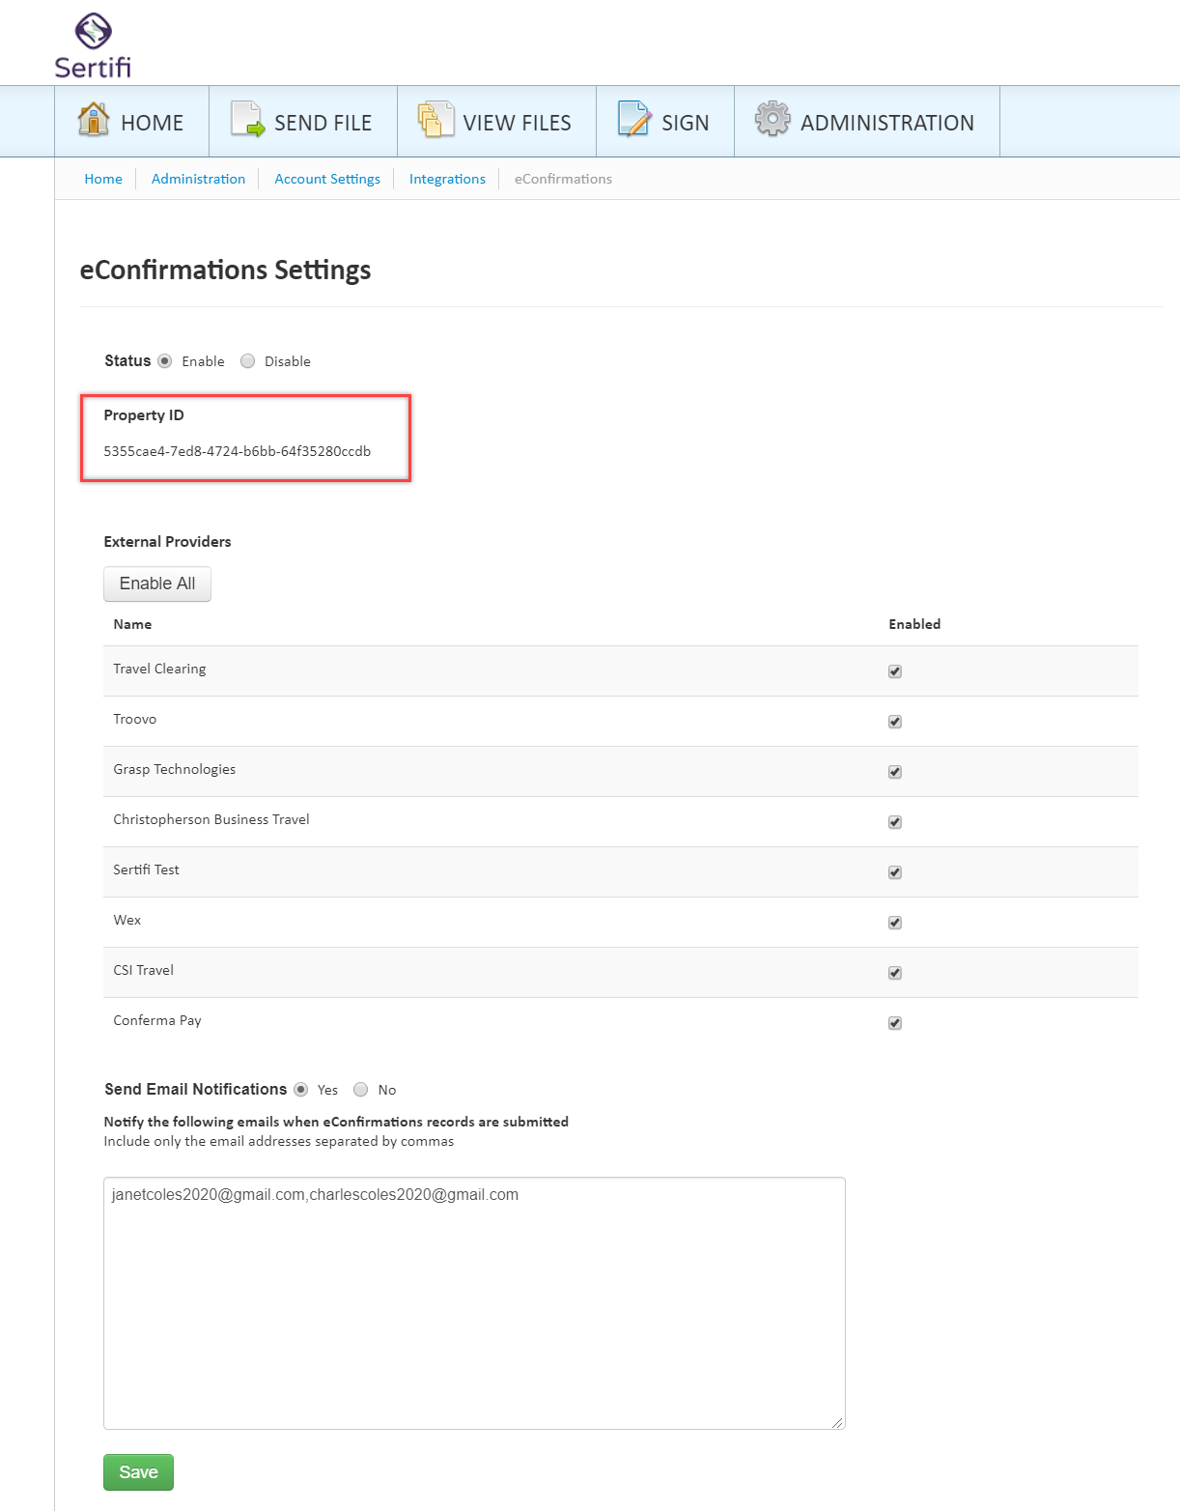
Task: Click the Wex provider name
Action: (127, 920)
